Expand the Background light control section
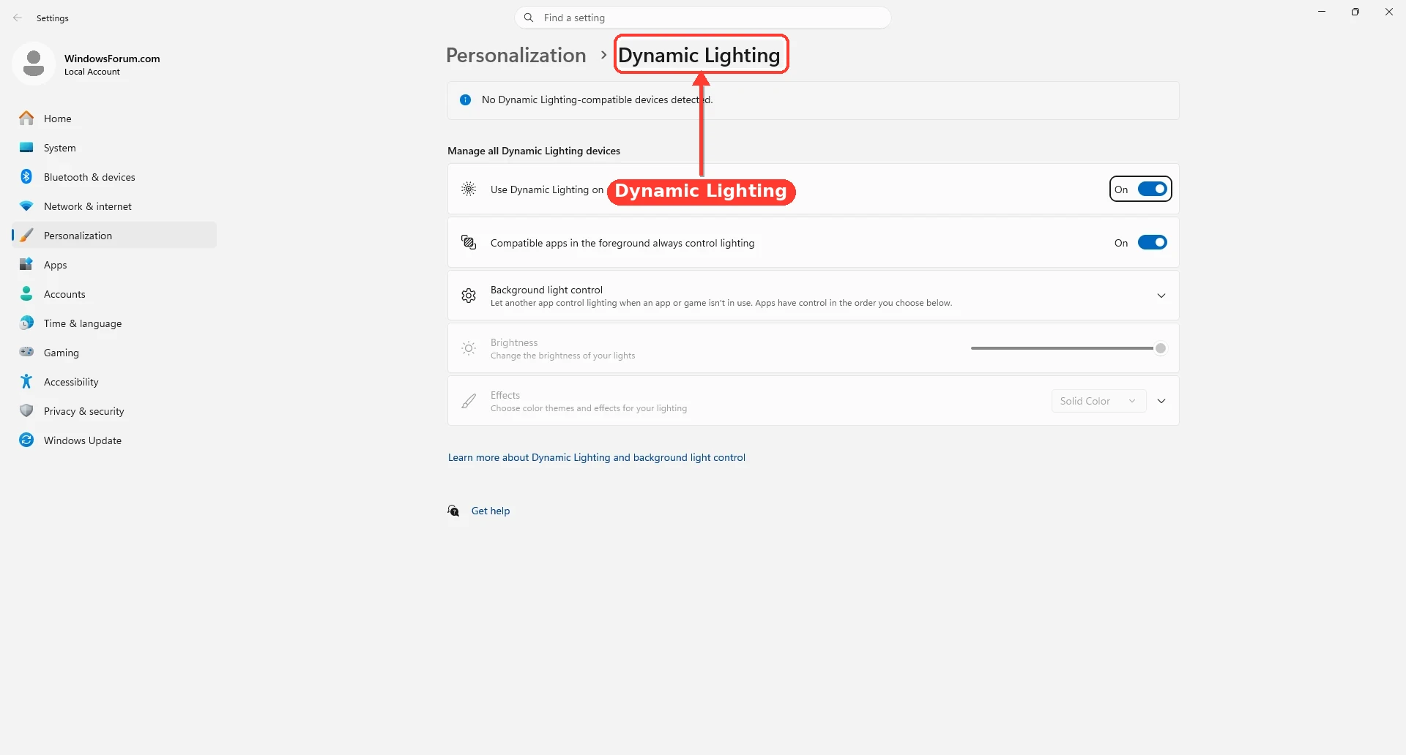The image size is (1406, 755). click(1161, 296)
